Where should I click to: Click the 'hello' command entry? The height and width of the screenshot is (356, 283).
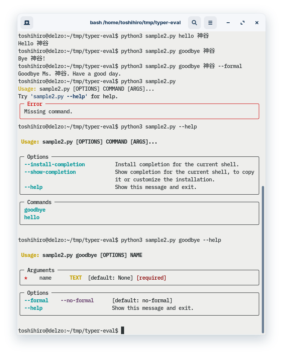32,217
